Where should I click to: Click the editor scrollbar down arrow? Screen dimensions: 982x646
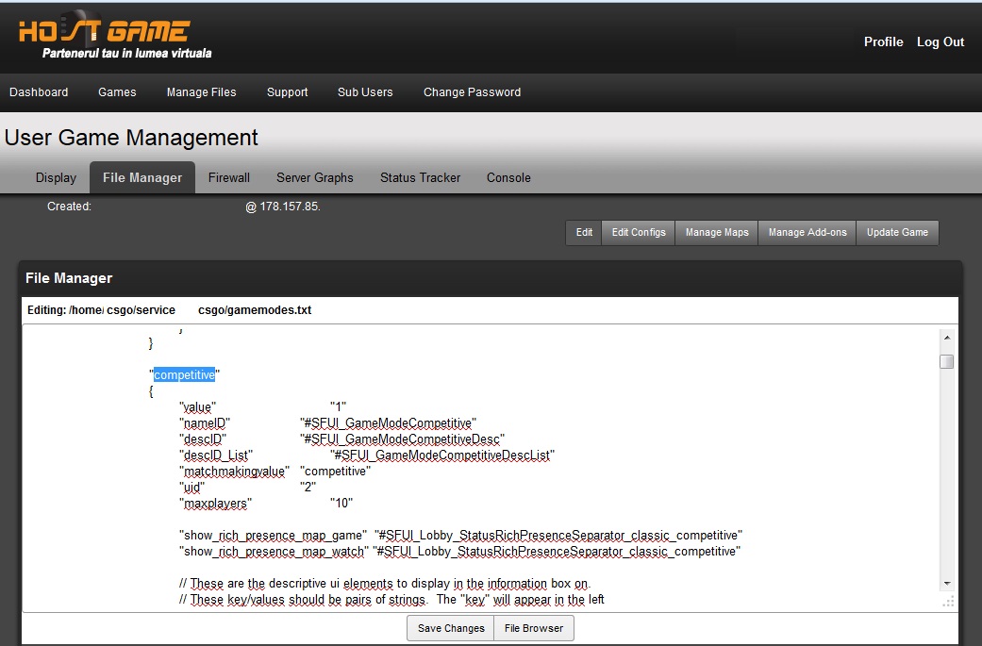(946, 584)
